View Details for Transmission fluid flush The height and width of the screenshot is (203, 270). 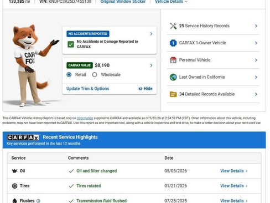[234, 201]
